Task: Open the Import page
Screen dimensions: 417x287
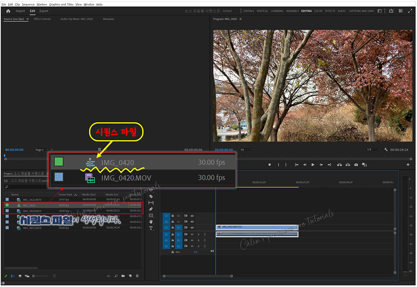Action: 20,11
